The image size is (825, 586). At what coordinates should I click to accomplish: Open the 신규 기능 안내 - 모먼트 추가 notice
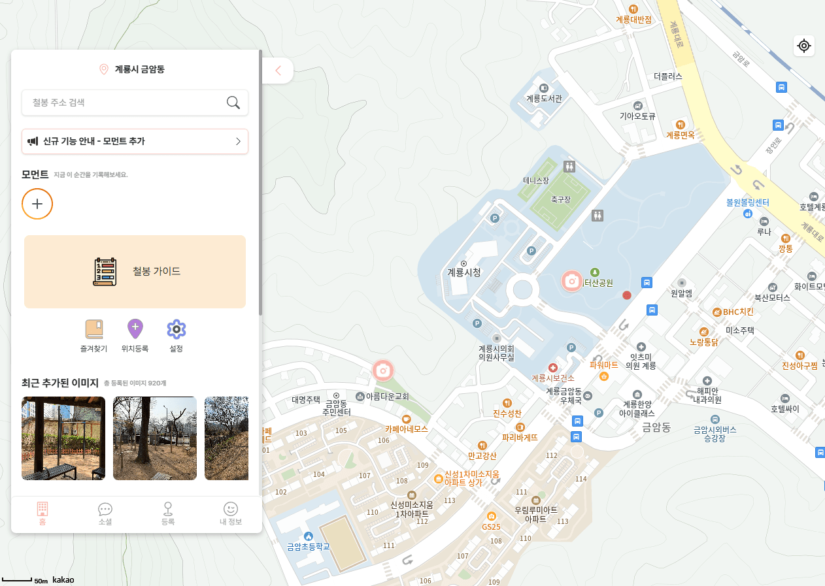tap(135, 141)
